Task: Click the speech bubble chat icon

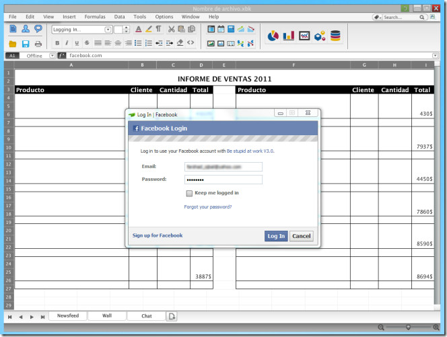Action: pos(38,29)
